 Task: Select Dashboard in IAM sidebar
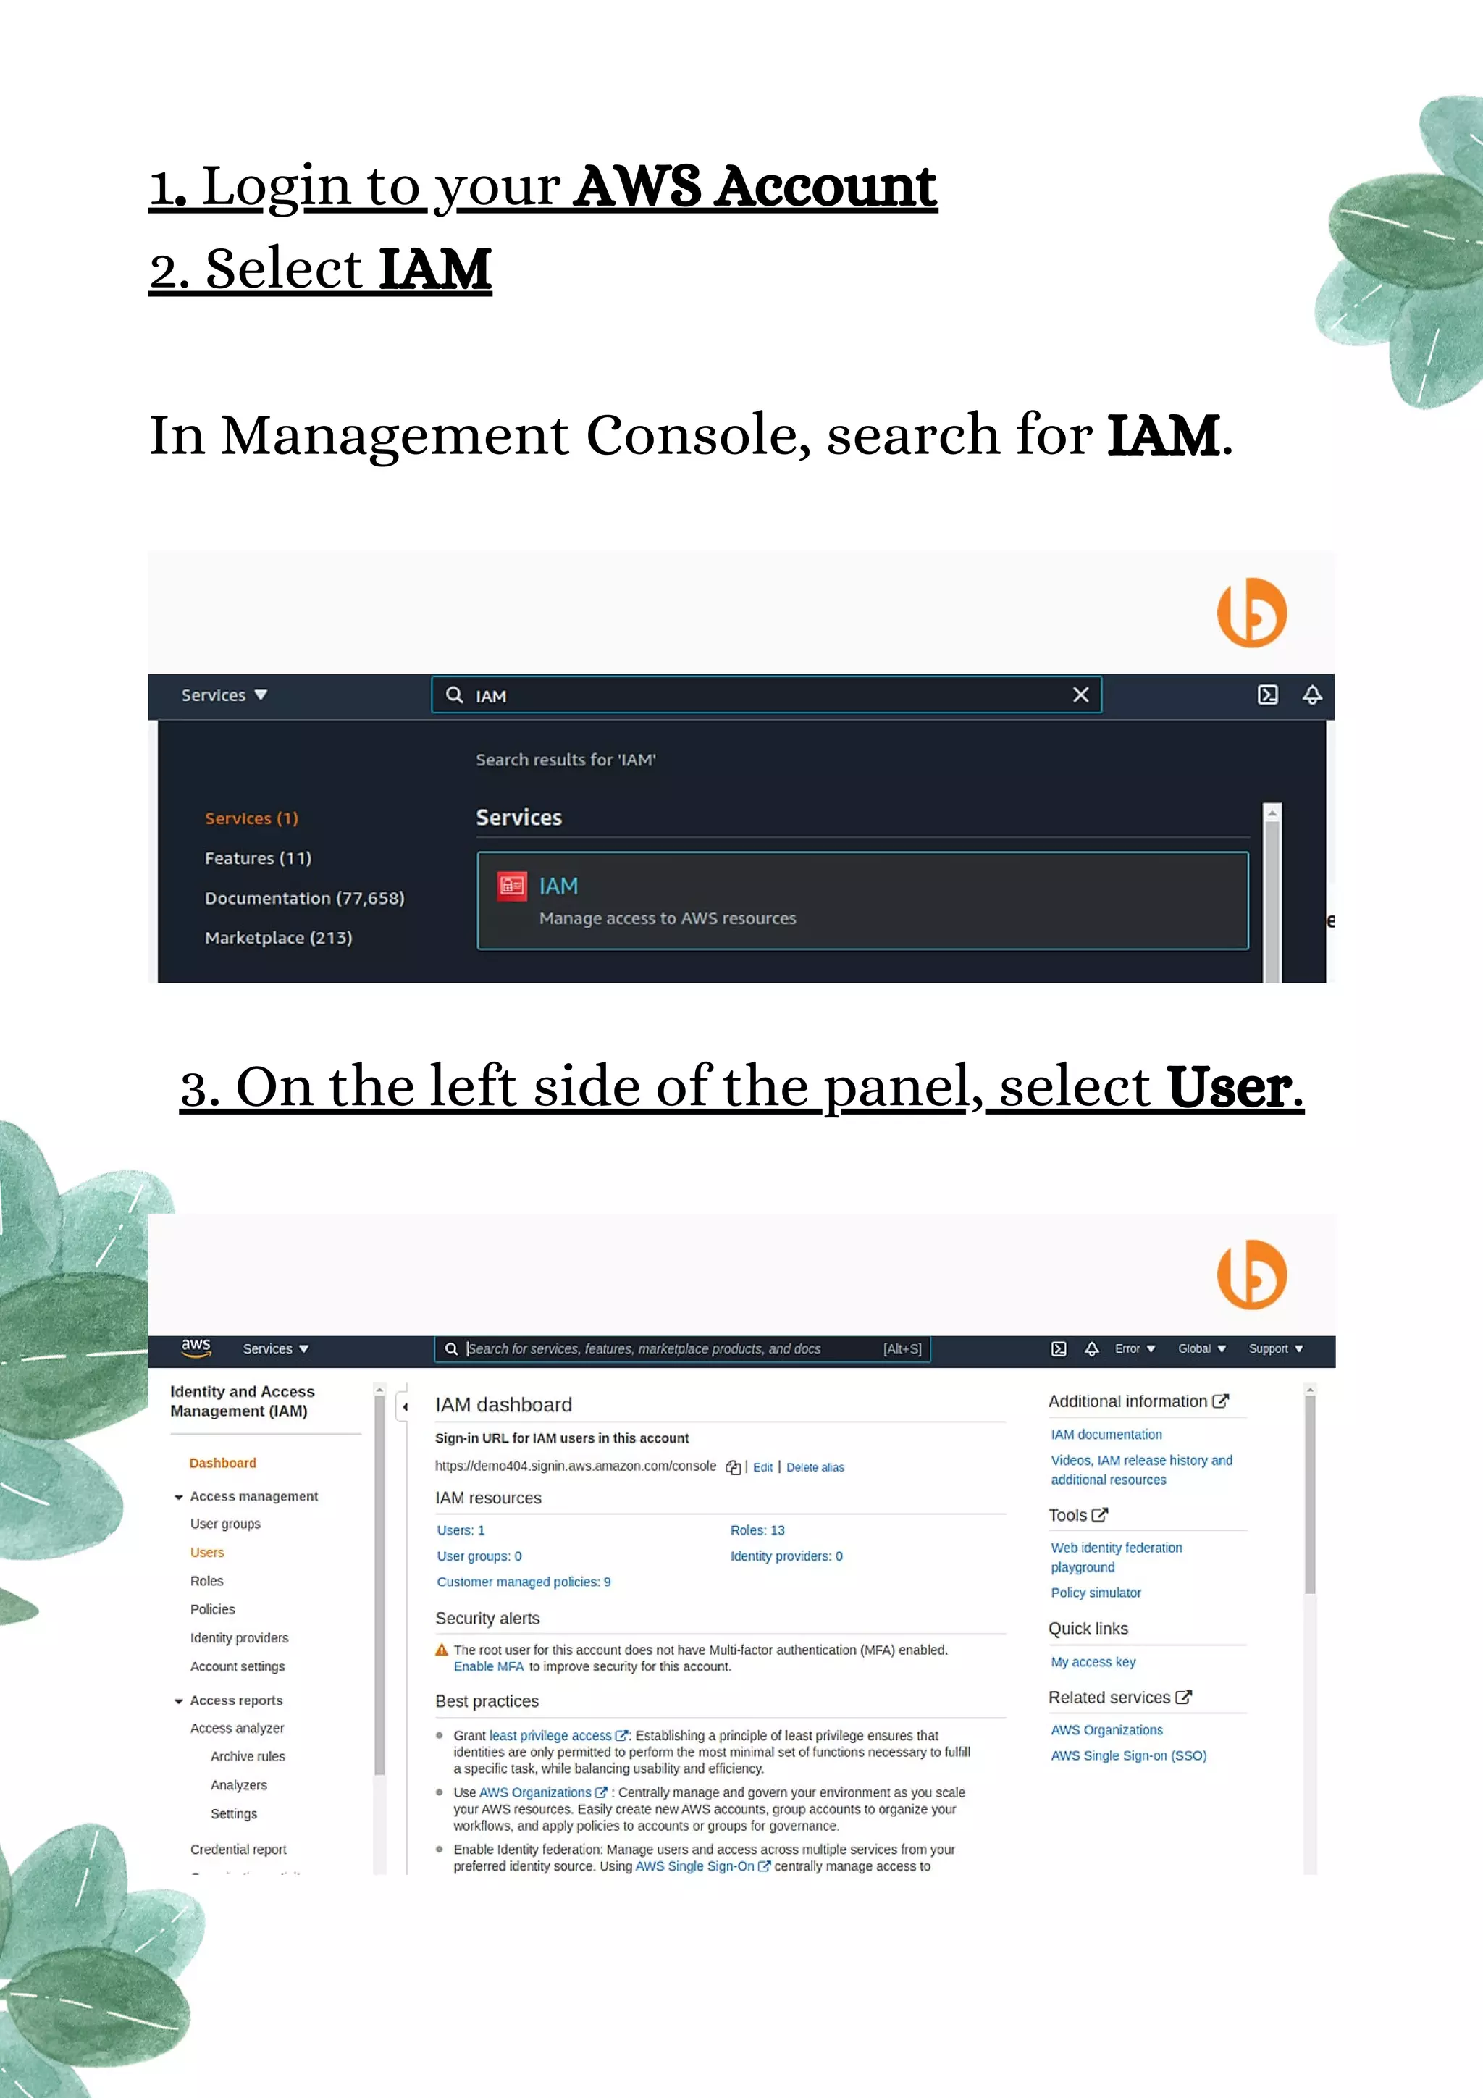pos(223,1463)
